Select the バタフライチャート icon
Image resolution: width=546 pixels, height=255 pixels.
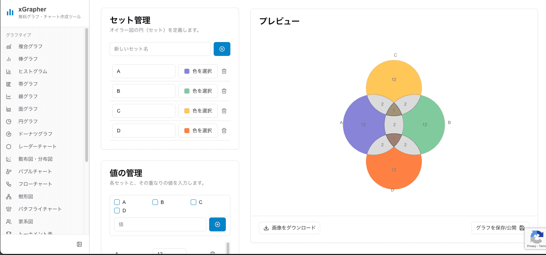click(x=9, y=209)
